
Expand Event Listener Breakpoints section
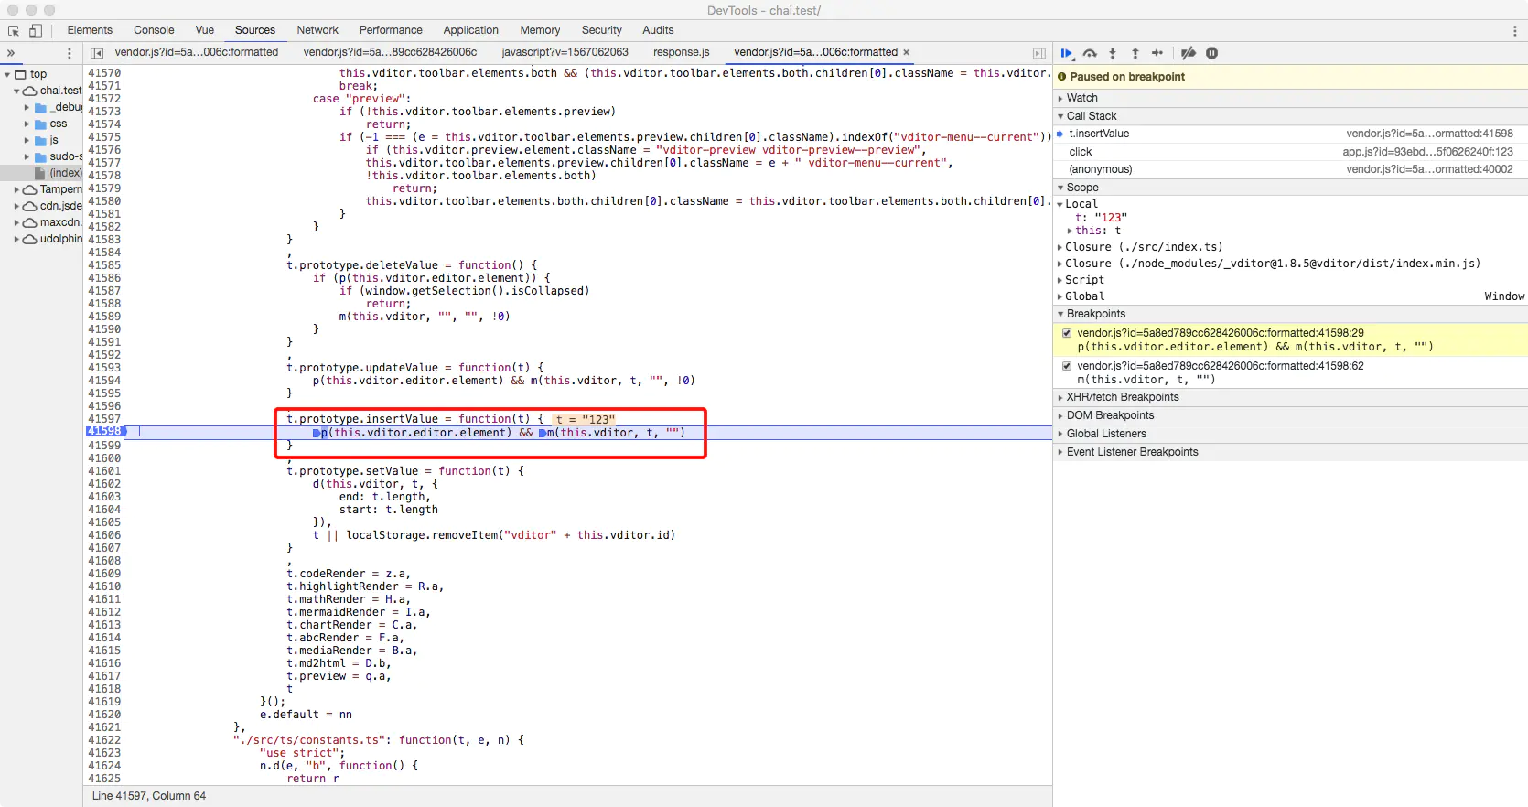tap(1131, 452)
